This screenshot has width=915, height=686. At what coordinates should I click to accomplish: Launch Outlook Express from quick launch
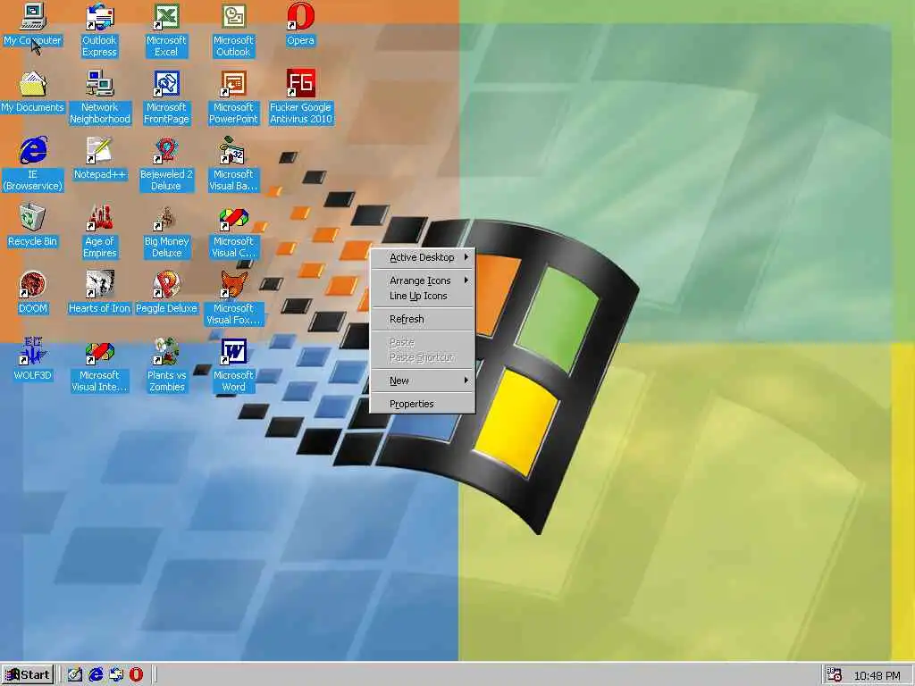pos(116,675)
